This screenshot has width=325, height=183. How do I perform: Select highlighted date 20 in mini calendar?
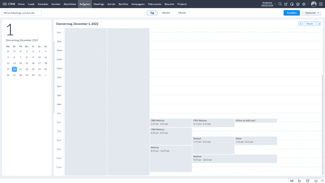[14, 69]
